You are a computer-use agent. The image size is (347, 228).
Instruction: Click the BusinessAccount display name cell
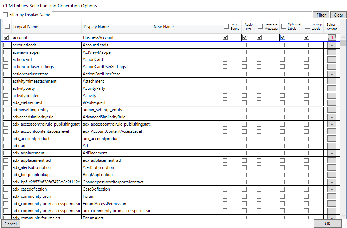point(117,37)
